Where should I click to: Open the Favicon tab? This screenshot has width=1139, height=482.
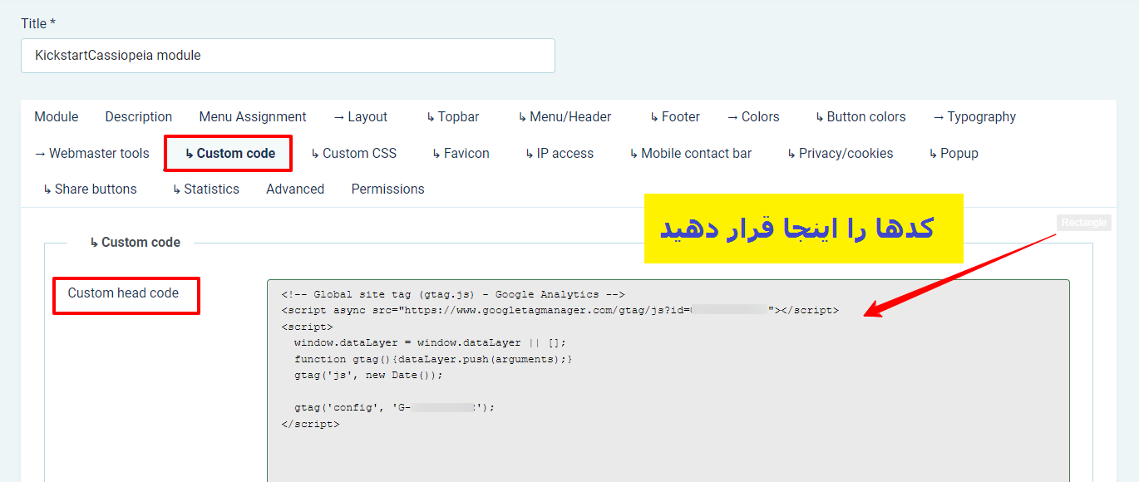tap(460, 153)
